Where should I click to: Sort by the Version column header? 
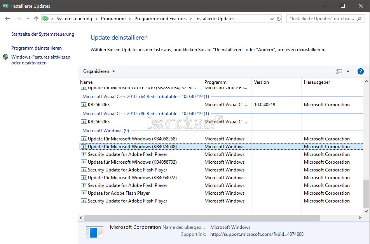(277, 82)
